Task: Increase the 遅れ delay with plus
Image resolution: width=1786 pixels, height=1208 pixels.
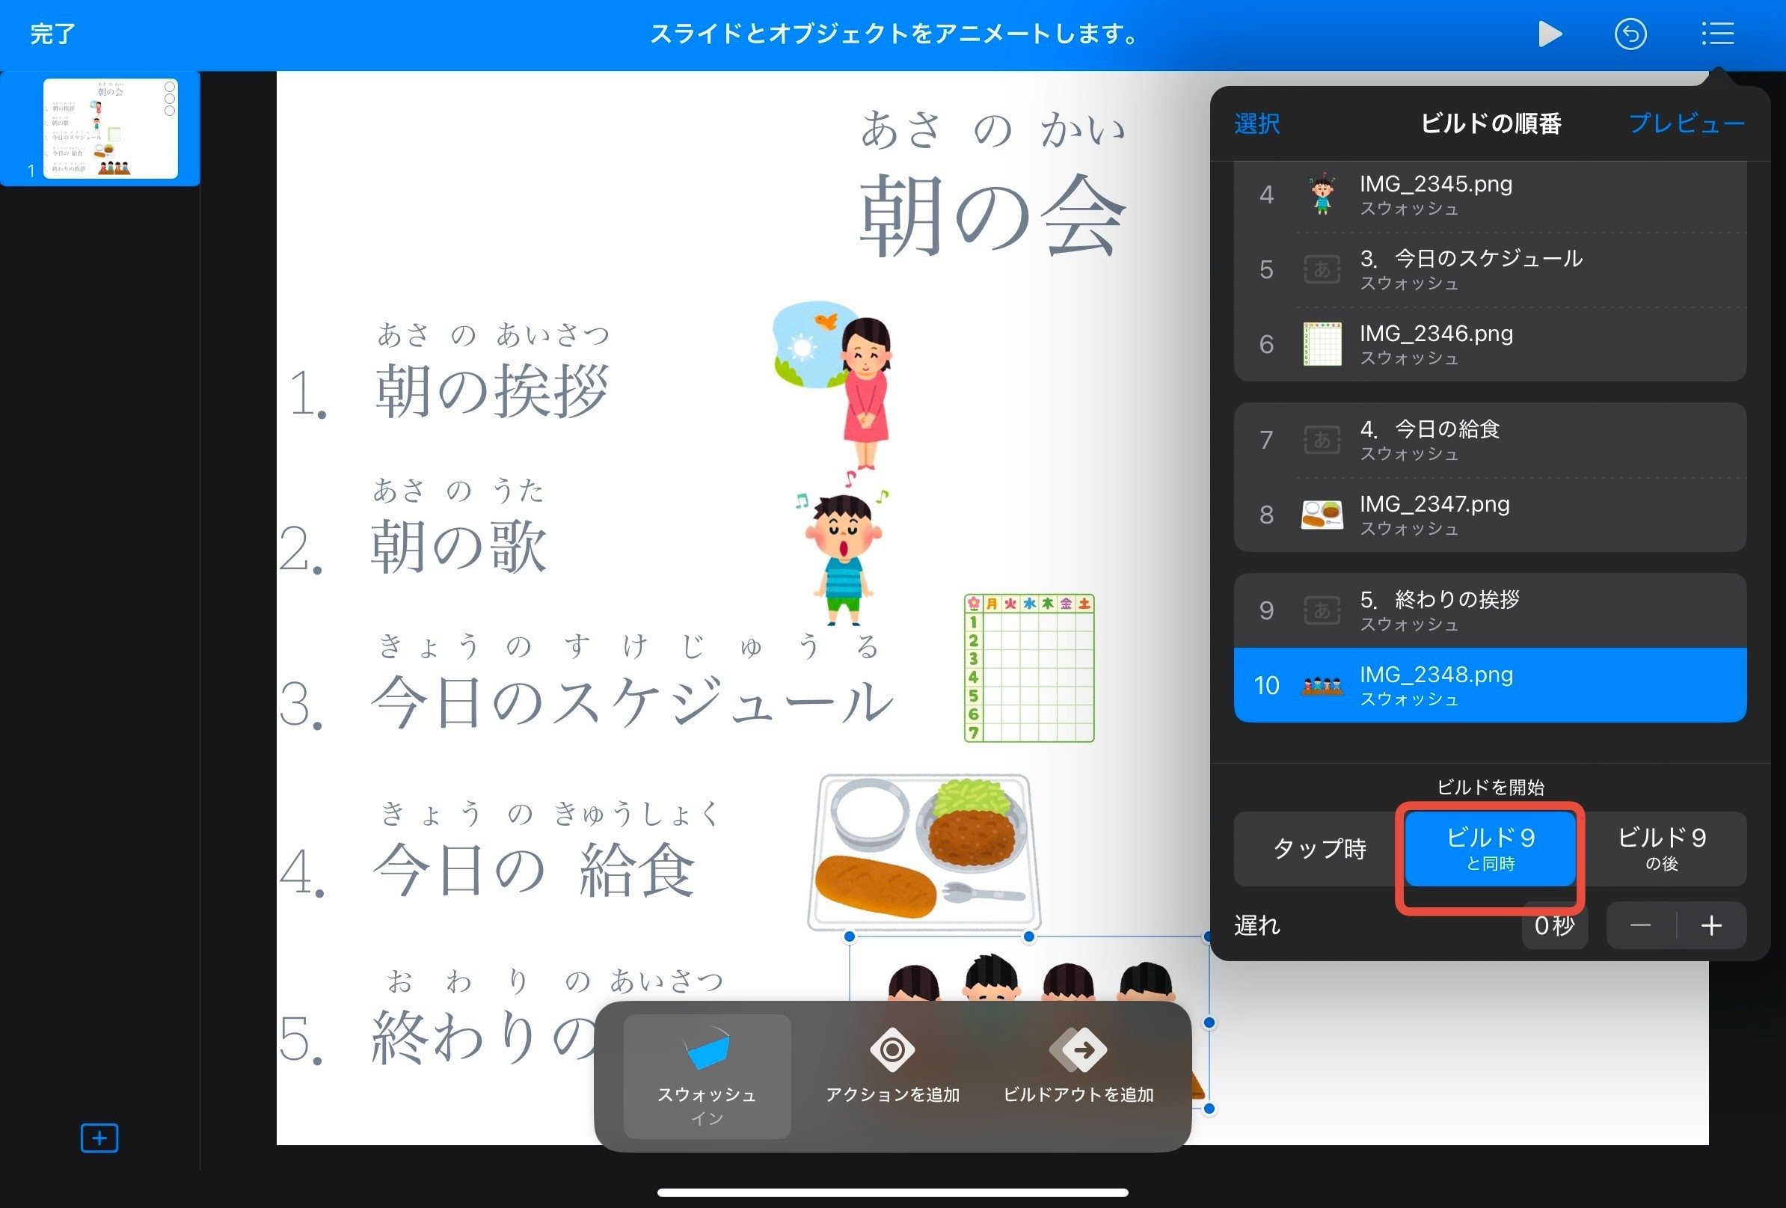Action: pos(1711,925)
